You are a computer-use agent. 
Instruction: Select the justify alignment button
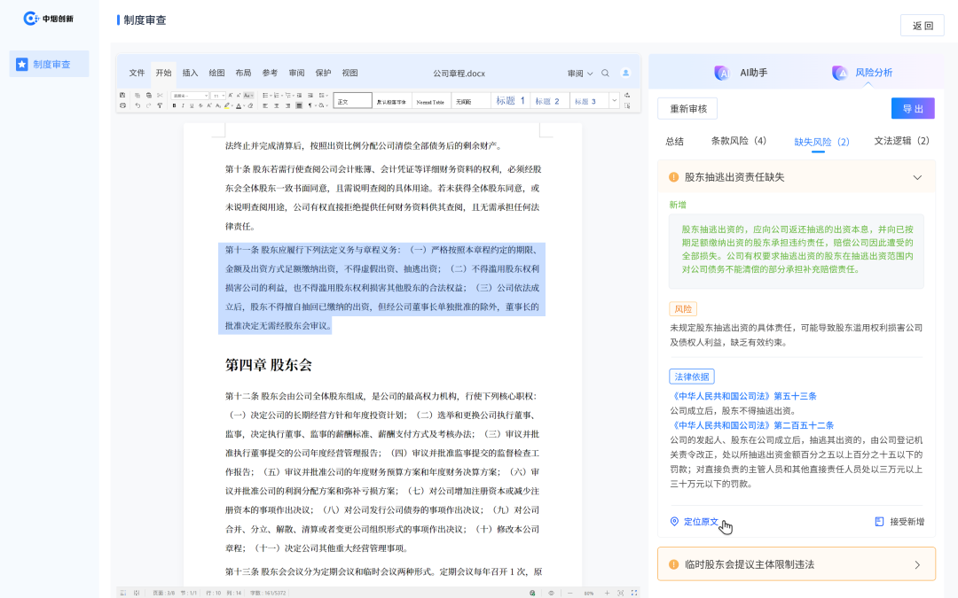point(299,105)
